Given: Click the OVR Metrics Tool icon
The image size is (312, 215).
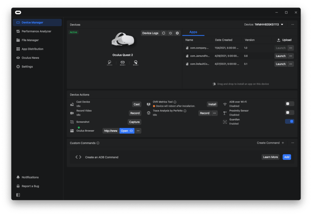Looking at the screenshot, I should click(x=149, y=104).
